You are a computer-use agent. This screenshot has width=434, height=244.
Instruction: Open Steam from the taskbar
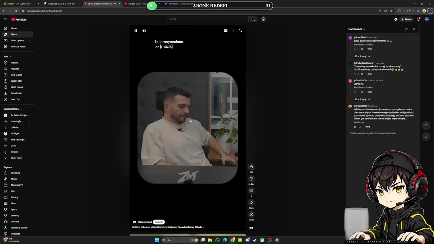(x=255, y=240)
